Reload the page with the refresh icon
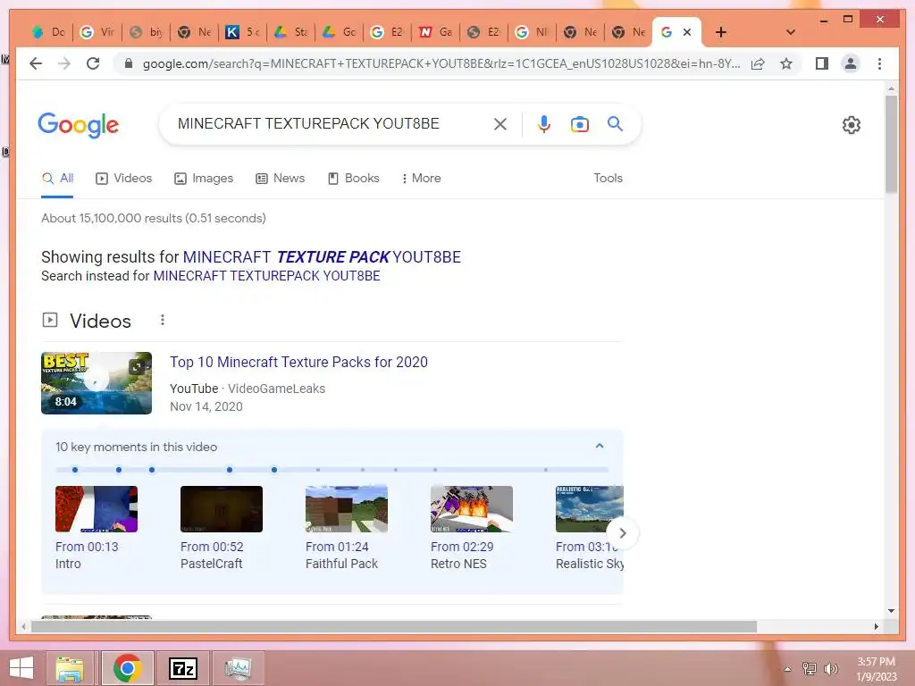 click(x=93, y=63)
